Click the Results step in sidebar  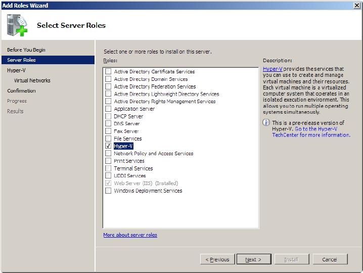(x=15, y=111)
